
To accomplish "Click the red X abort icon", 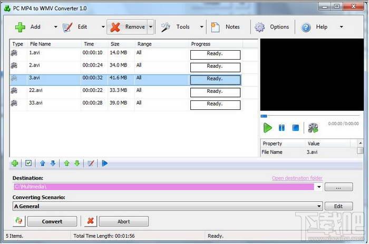I will tap(90, 221).
